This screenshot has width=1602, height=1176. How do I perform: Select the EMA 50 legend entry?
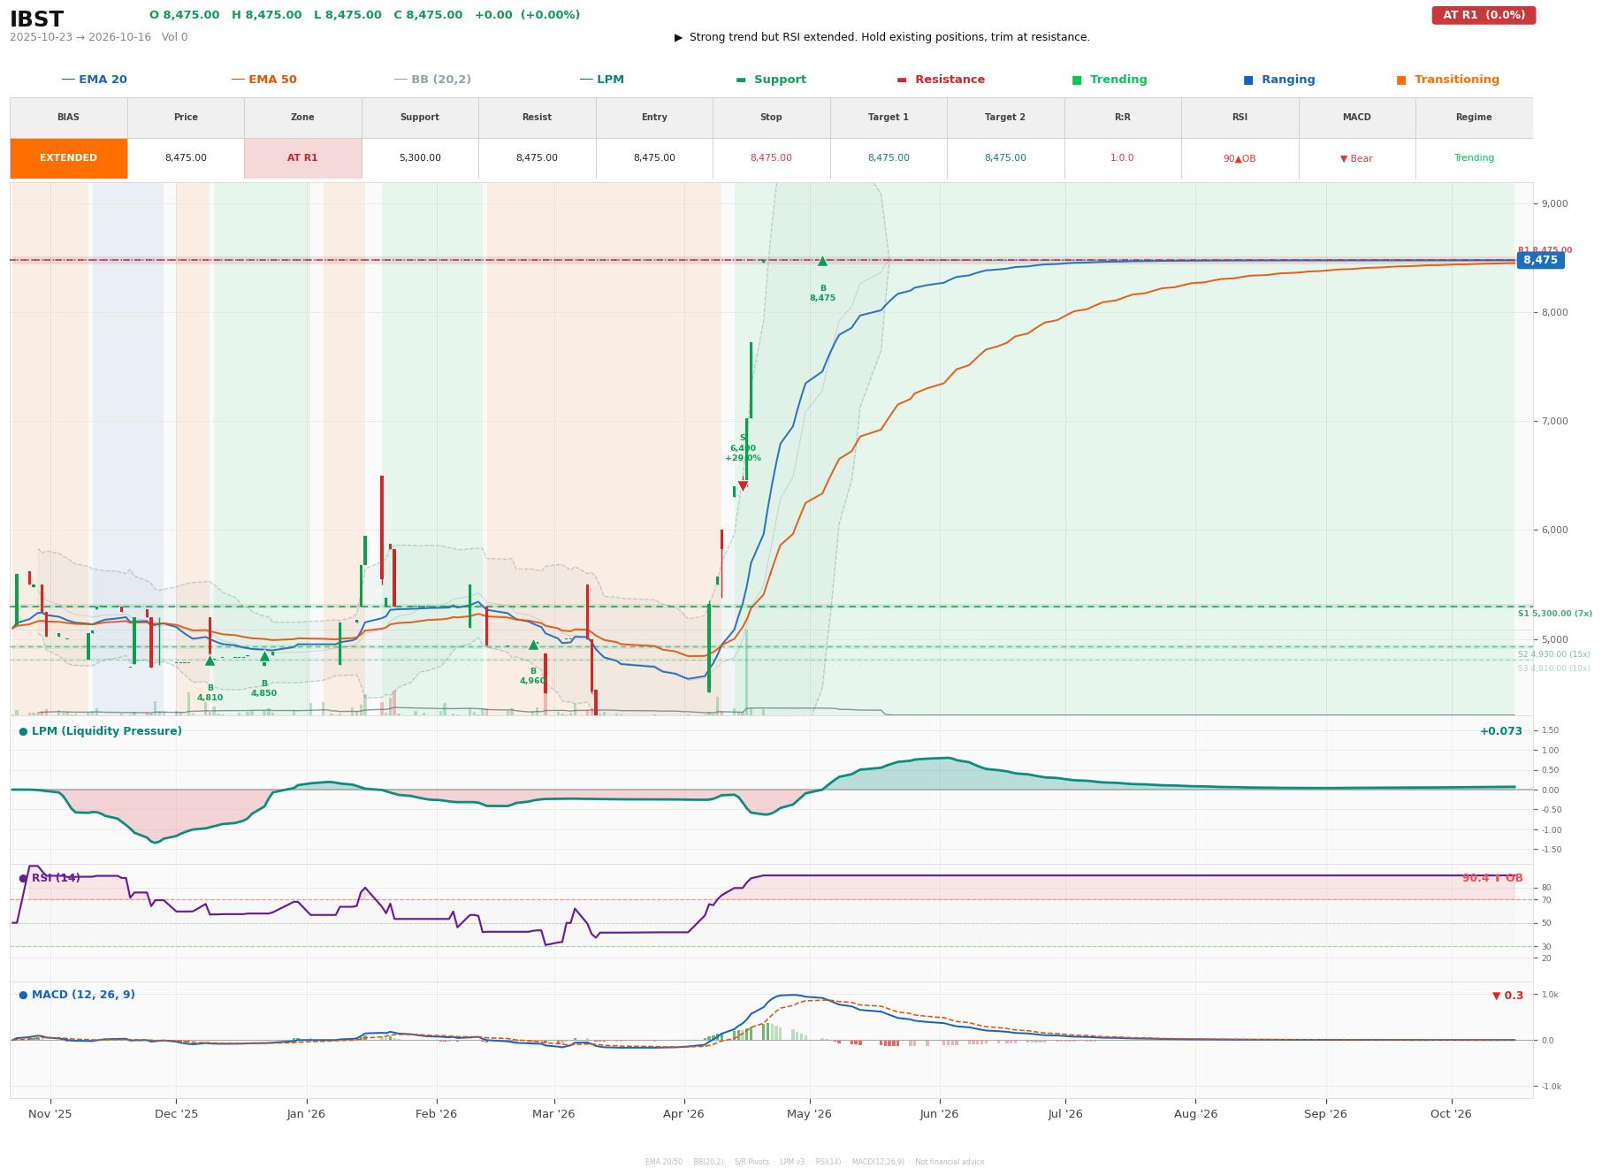coord(264,80)
